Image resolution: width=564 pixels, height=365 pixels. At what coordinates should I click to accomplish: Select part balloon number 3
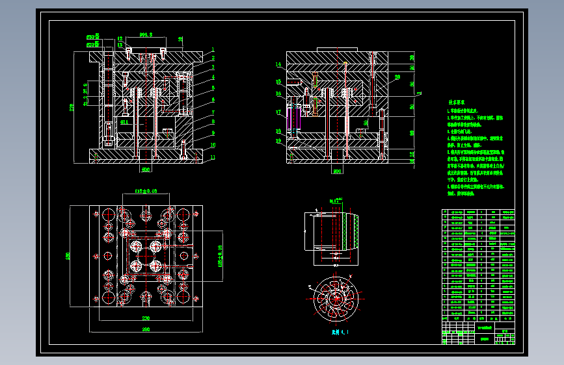click(x=213, y=67)
